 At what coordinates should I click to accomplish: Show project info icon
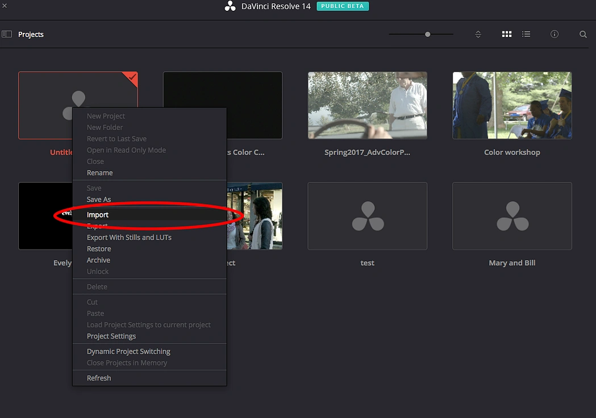(x=555, y=34)
